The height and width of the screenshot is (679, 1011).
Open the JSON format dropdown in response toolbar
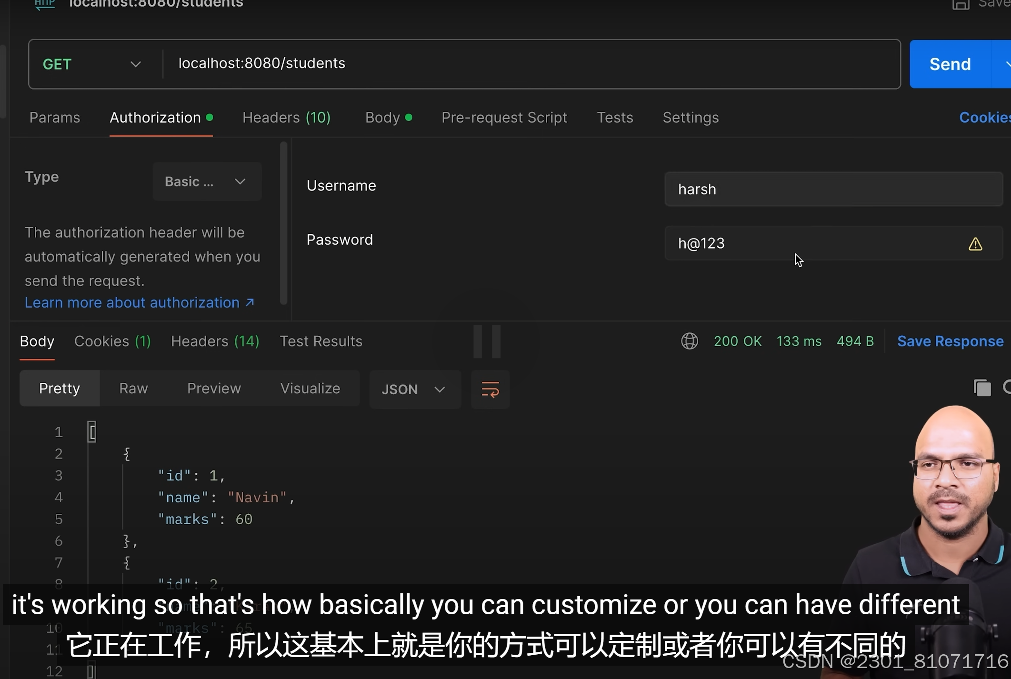415,389
